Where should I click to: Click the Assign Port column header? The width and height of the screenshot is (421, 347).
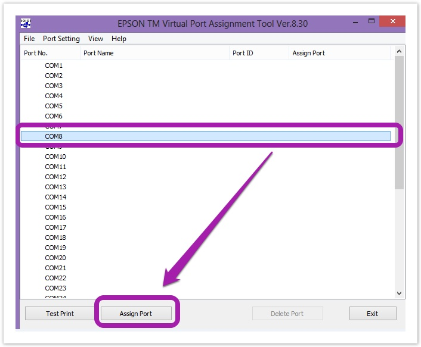[339, 53]
